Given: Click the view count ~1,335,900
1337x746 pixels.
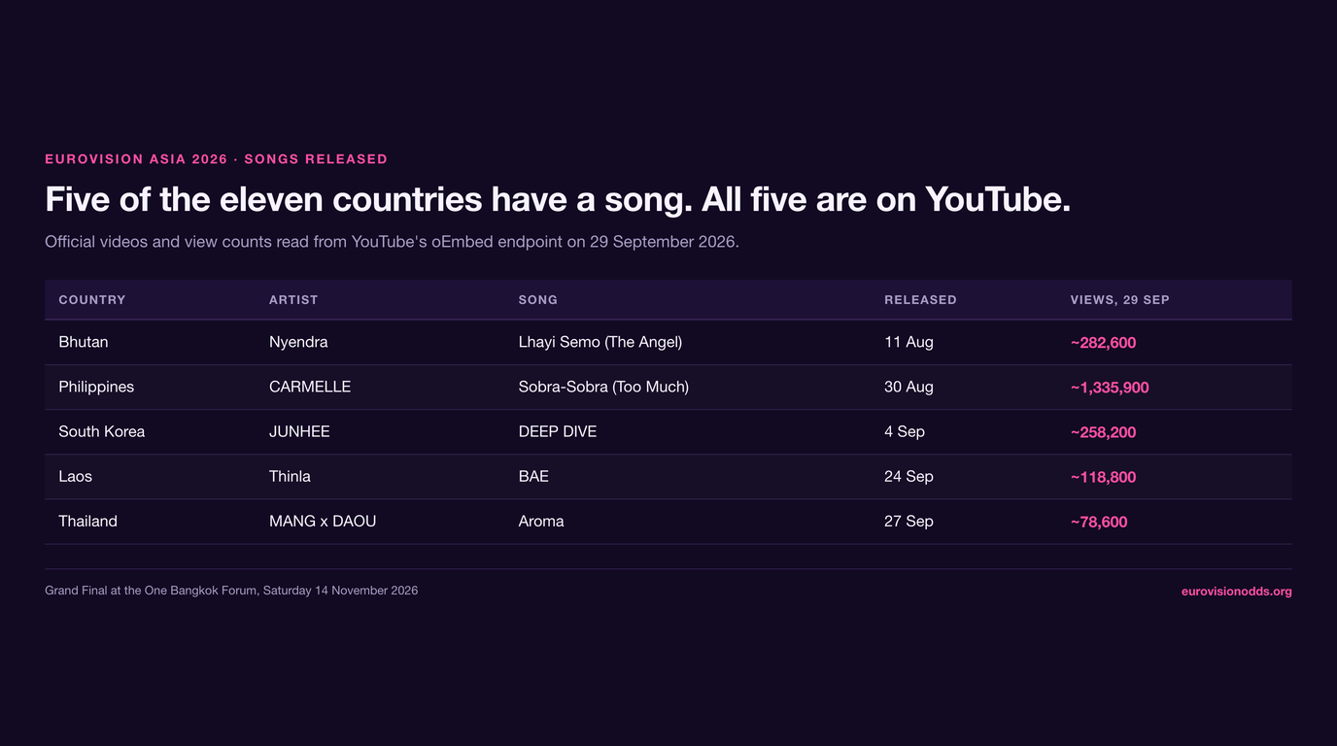Looking at the screenshot, I should (1110, 388).
